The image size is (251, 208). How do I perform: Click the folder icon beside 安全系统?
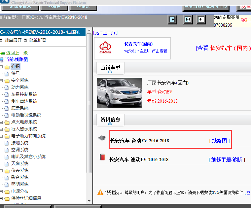click(7, 81)
